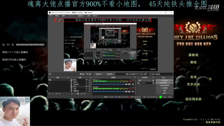Click the 停止录制 stop recording button
The height and width of the screenshot is (126, 224).
[163, 83]
